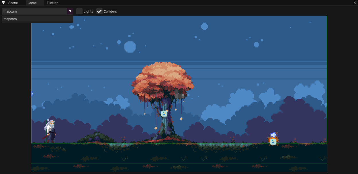Click the Colliders label text
The image size is (358, 174).
pyautogui.click(x=110, y=11)
